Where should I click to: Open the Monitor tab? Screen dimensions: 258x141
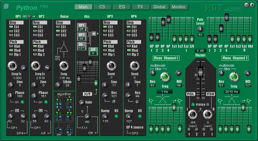179,7
